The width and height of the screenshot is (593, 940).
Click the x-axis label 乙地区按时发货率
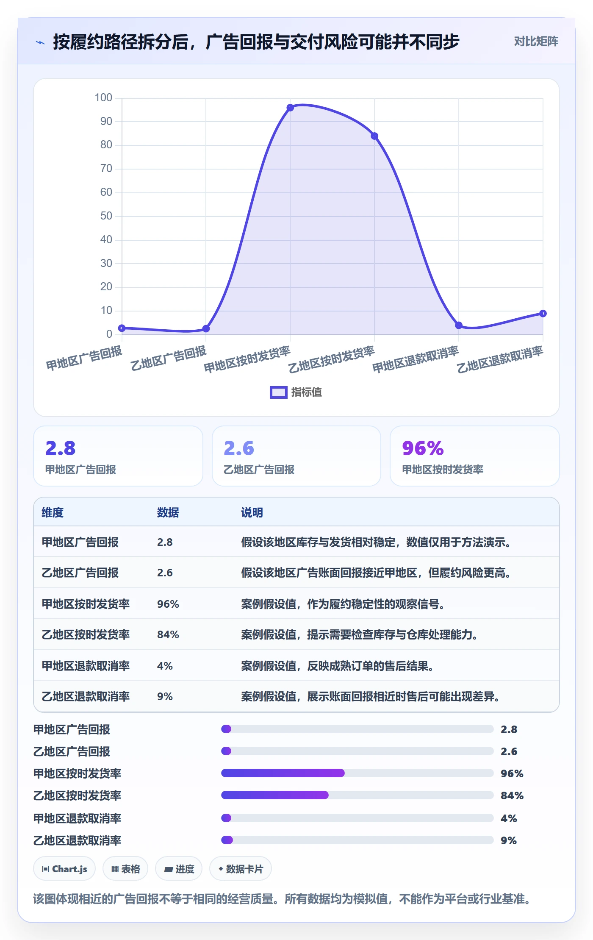[331, 359]
